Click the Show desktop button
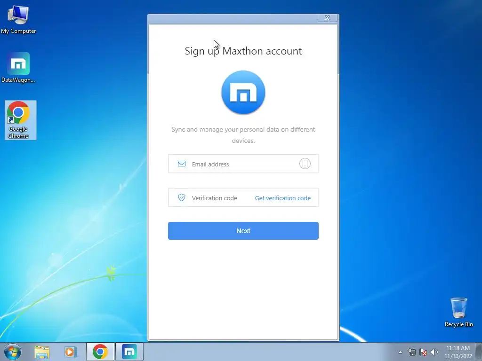Viewport: 482px width, 361px height. click(x=479, y=352)
